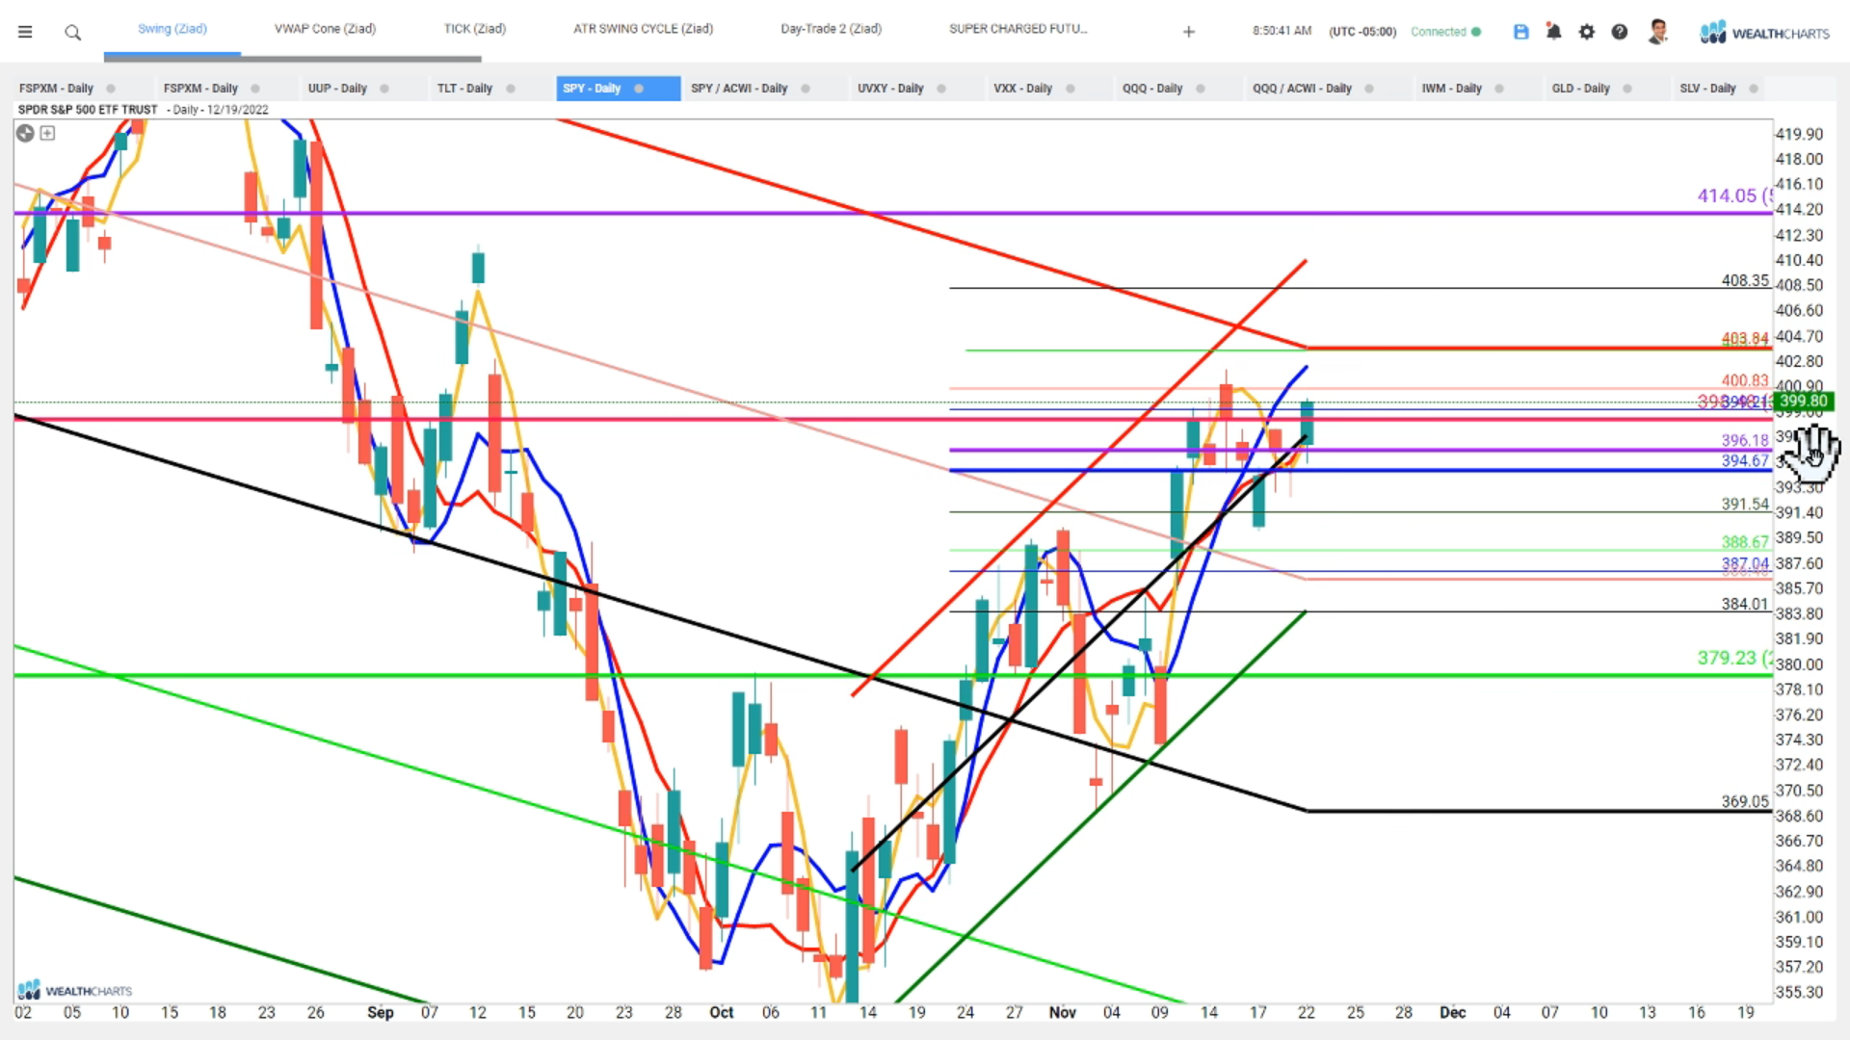Click the 414.05 purple level label

click(1734, 195)
